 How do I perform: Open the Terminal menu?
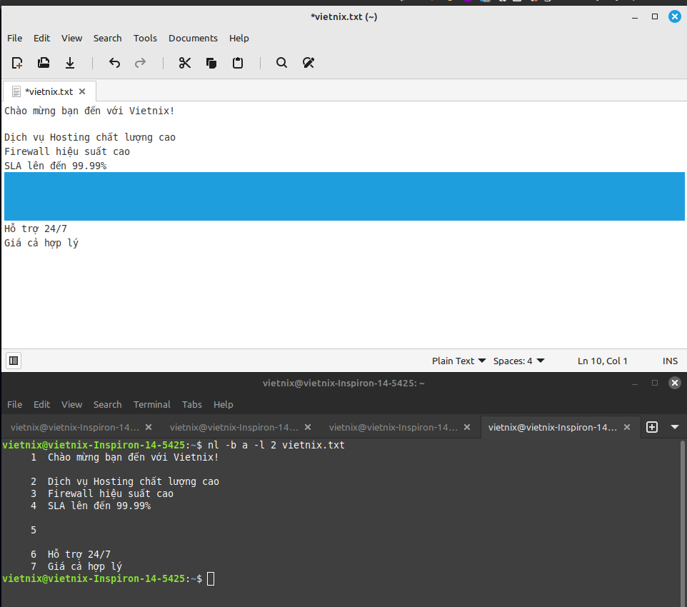(x=151, y=404)
